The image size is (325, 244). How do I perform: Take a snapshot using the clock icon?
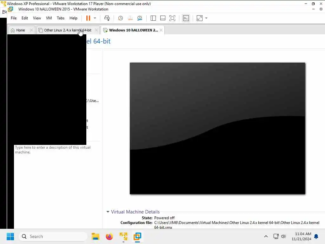(x=120, y=18)
